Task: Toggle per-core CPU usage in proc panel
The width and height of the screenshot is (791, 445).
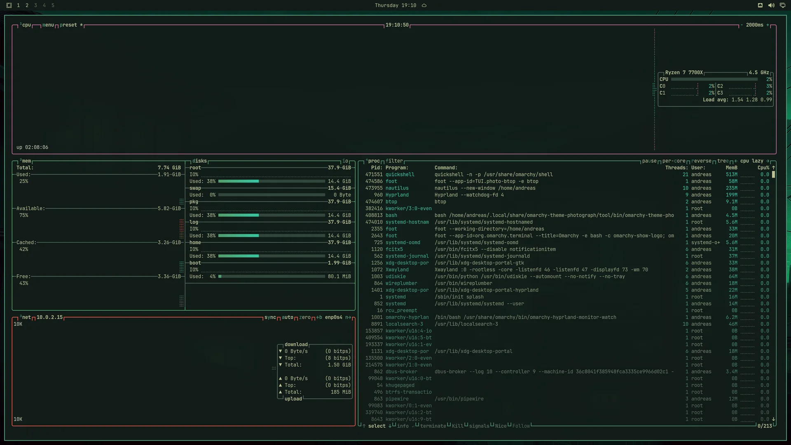Action: point(674,161)
